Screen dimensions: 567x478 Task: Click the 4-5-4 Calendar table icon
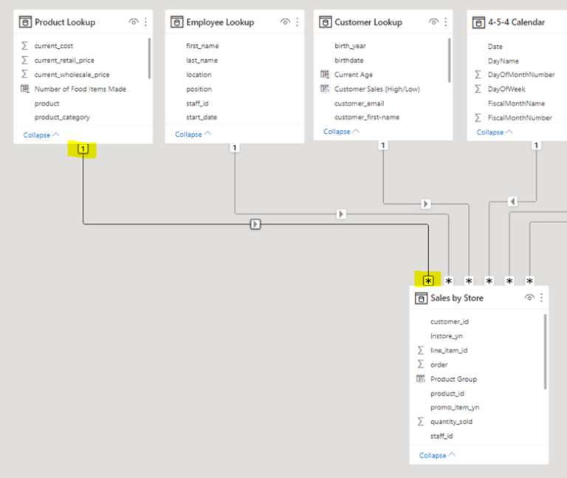(x=478, y=22)
